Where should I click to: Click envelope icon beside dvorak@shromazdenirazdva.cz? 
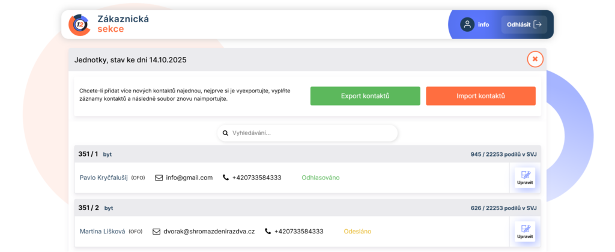(157, 232)
